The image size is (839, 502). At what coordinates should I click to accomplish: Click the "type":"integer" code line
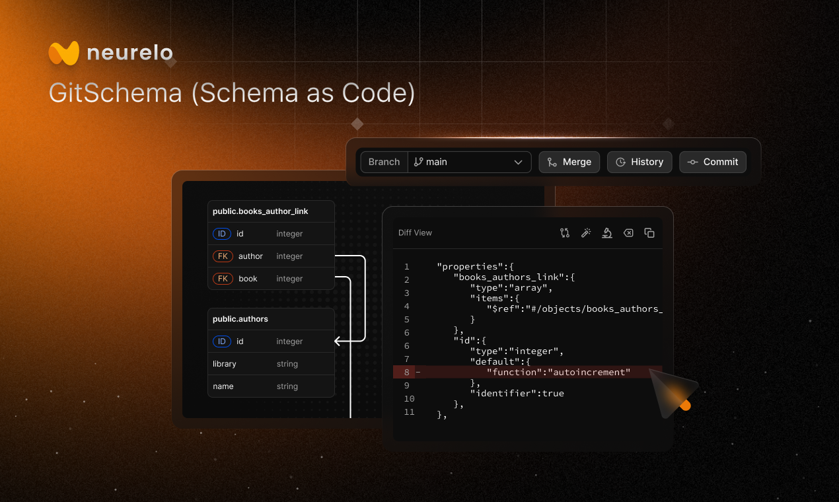[x=517, y=351]
